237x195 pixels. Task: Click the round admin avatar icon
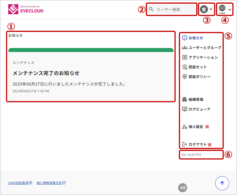[x=204, y=9]
